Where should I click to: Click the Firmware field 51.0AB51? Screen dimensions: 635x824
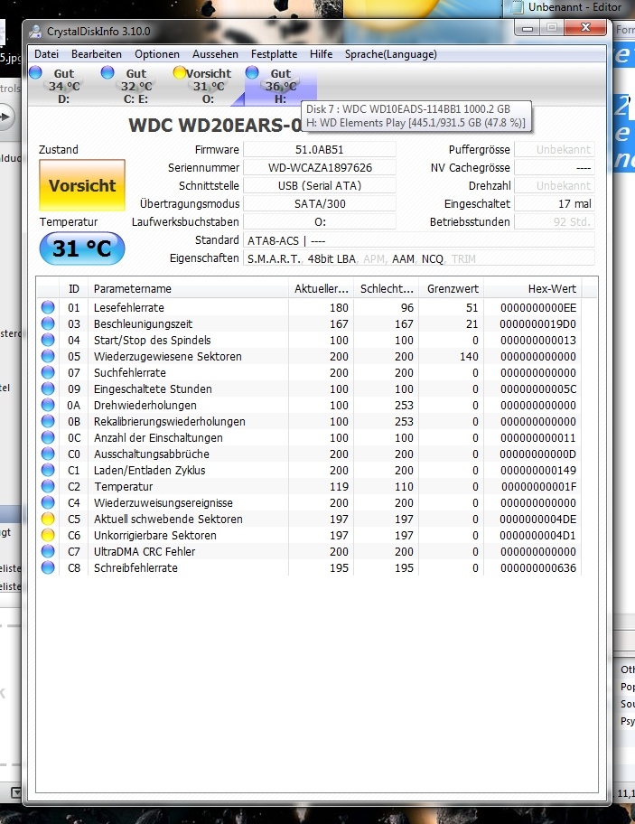[320, 149]
